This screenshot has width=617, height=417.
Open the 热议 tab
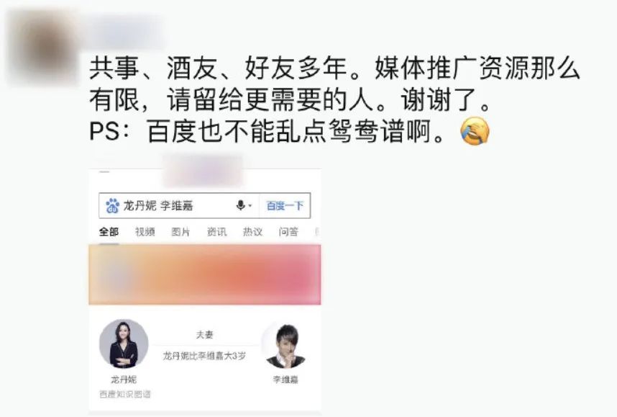pyautogui.click(x=252, y=232)
